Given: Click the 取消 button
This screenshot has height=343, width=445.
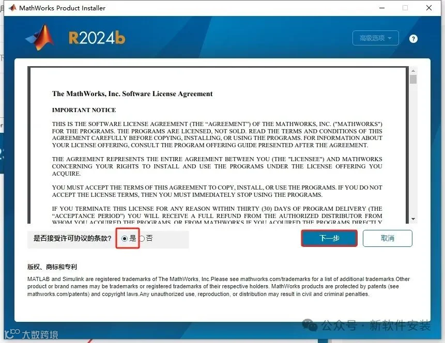Looking at the screenshot, I should 388,238.
